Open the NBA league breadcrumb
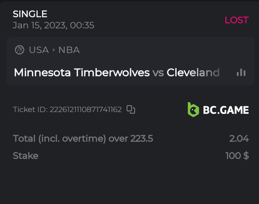The width and height of the screenshot is (259, 204). [69, 50]
